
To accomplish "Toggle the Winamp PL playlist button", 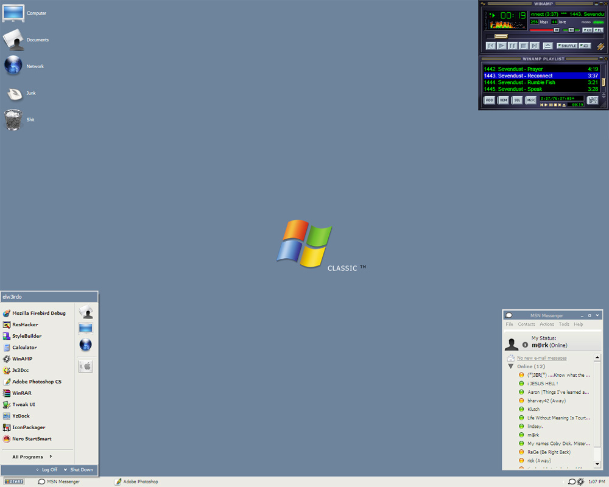I will 598,30.
